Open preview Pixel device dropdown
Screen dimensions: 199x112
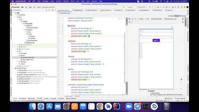[x=141, y=19]
